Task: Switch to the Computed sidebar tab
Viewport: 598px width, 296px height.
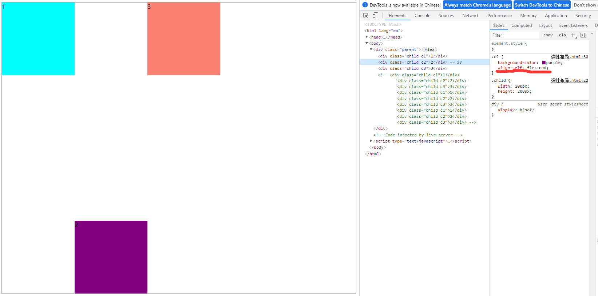Action: (522, 25)
